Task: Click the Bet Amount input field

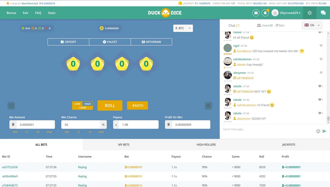Action: (36, 124)
